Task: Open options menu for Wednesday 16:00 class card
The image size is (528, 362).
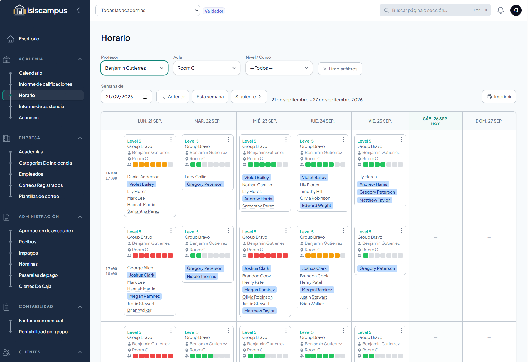Action: [x=286, y=139]
